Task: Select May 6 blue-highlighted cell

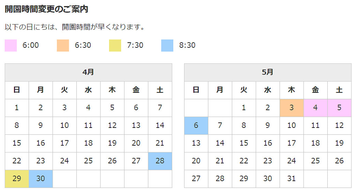Action: [196, 125]
